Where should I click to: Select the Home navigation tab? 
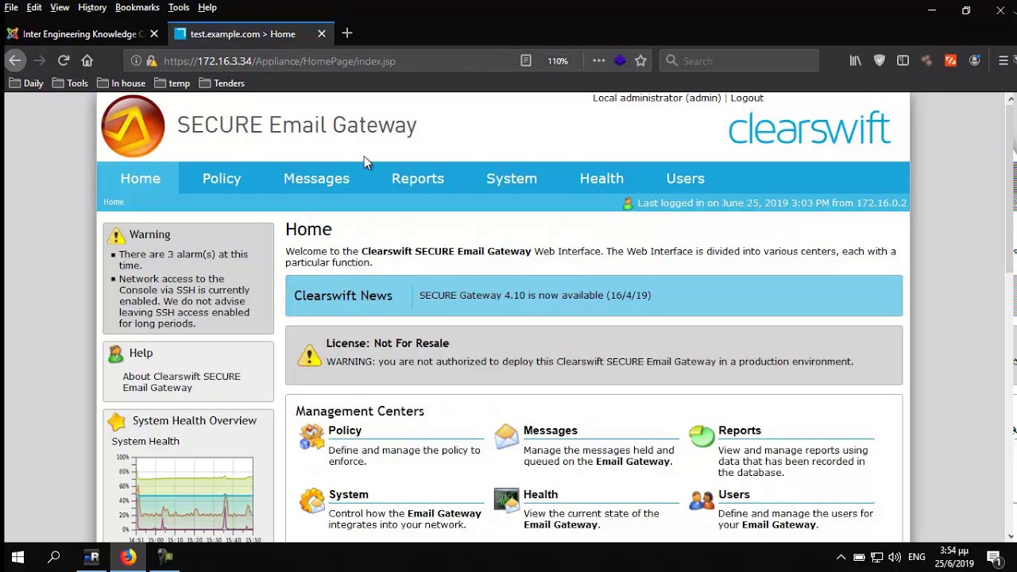(141, 178)
